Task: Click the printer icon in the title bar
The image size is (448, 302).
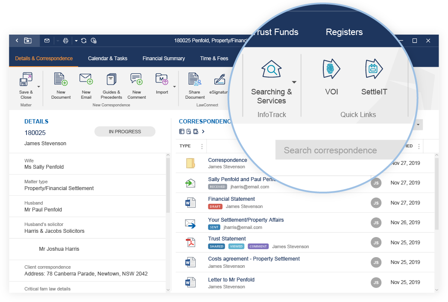Action: [65, 41]
